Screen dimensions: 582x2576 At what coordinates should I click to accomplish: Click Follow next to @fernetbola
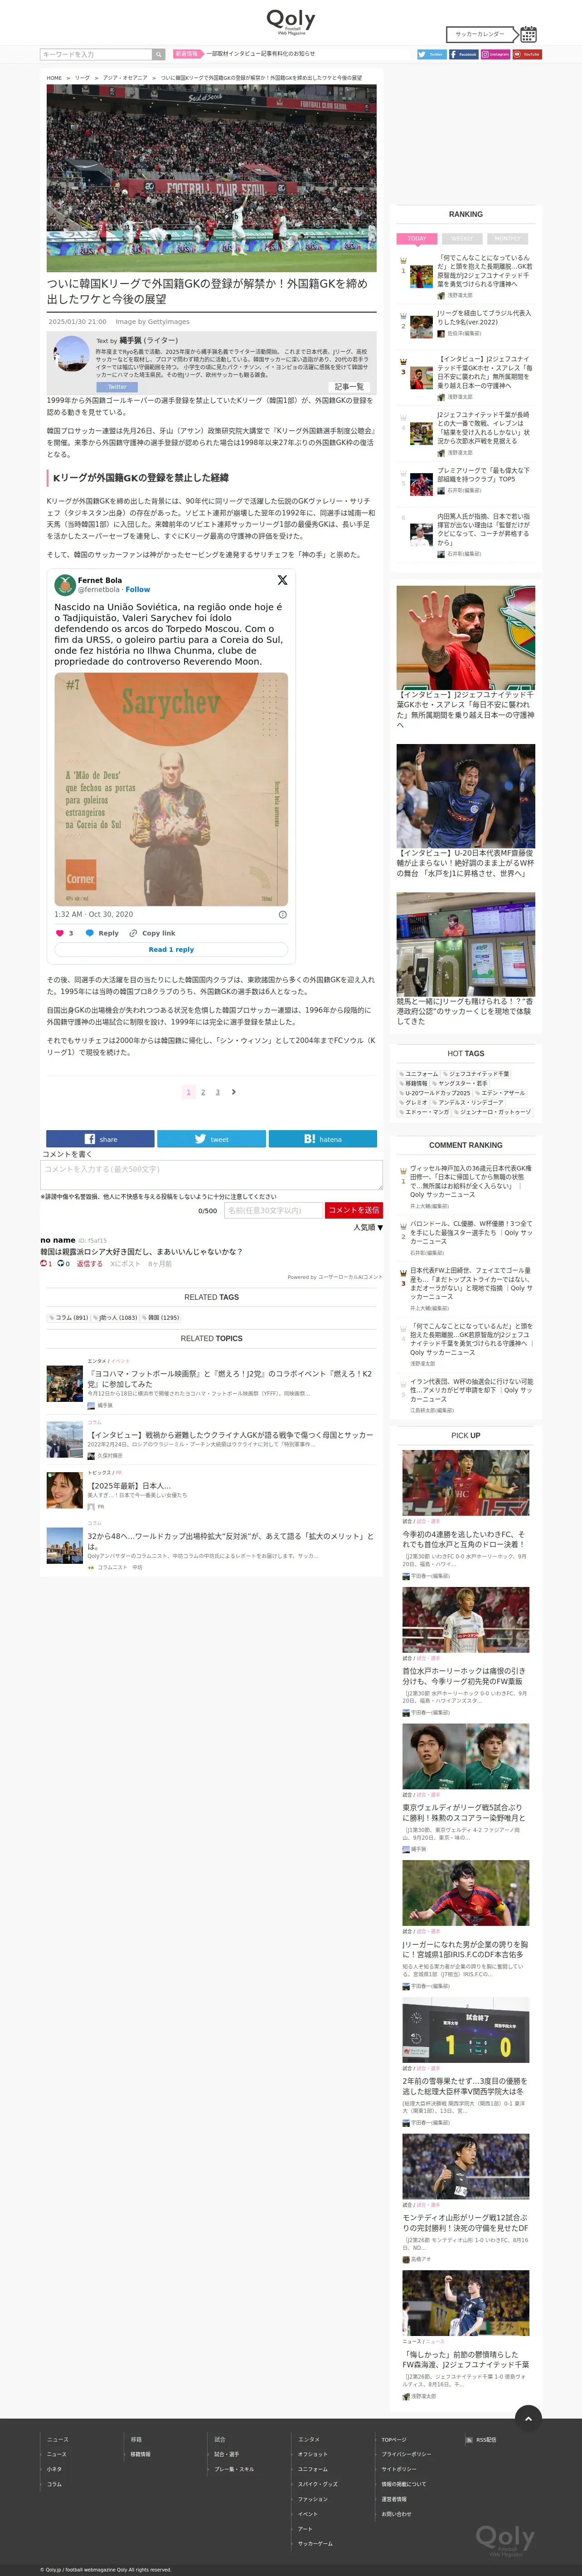pos(138,590)
